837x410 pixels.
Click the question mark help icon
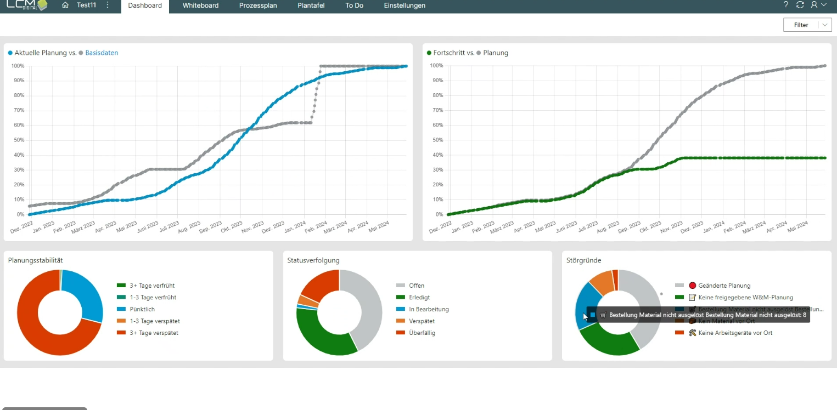785,5
